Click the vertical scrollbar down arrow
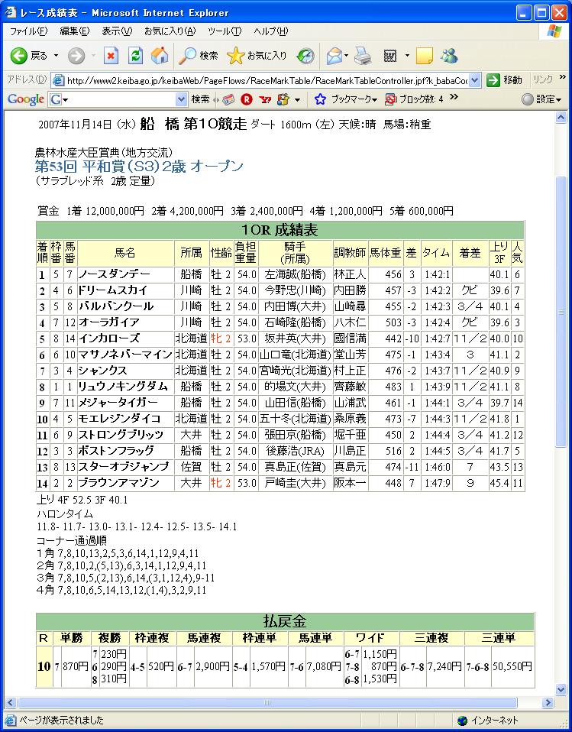 click(561, 689)
